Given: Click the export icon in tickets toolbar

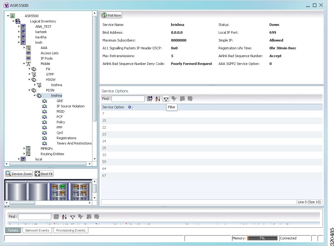Looking at the screenshot, I should point(56,217).
